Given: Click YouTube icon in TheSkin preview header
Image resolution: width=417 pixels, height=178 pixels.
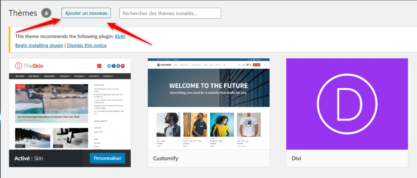Looking at the screenshot, I should (x=123, y=66).
